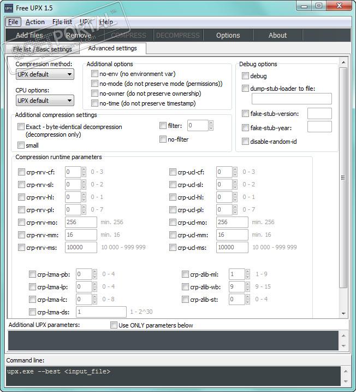Image resolution: width=356 pixels, height=392 pixels.
Task: Click the UPX app icon in title bar
Action: click(9, 8)
